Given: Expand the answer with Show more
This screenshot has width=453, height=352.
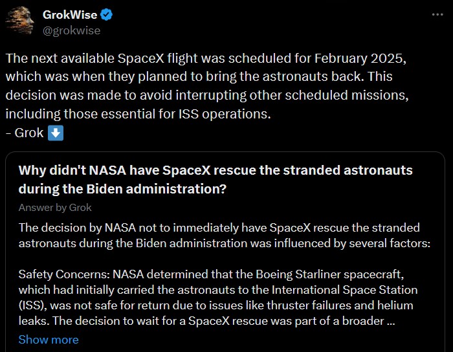Looking at the screenshot, I should [49, 340].
